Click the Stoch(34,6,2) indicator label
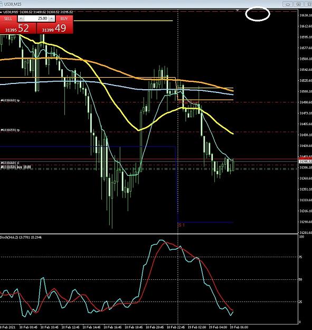312x330 pixels. (21, 238)
